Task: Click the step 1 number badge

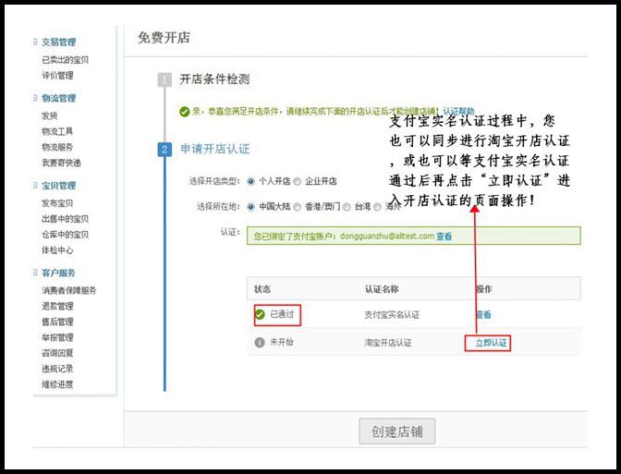Action: (164, 80)
